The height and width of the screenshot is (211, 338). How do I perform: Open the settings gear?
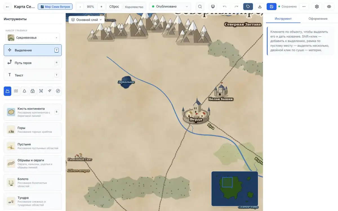point(317,6)
